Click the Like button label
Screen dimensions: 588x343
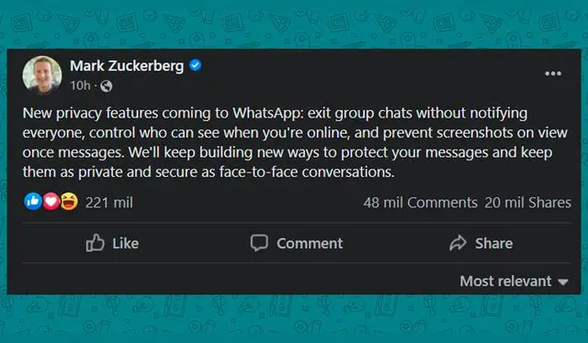(126, 243)
